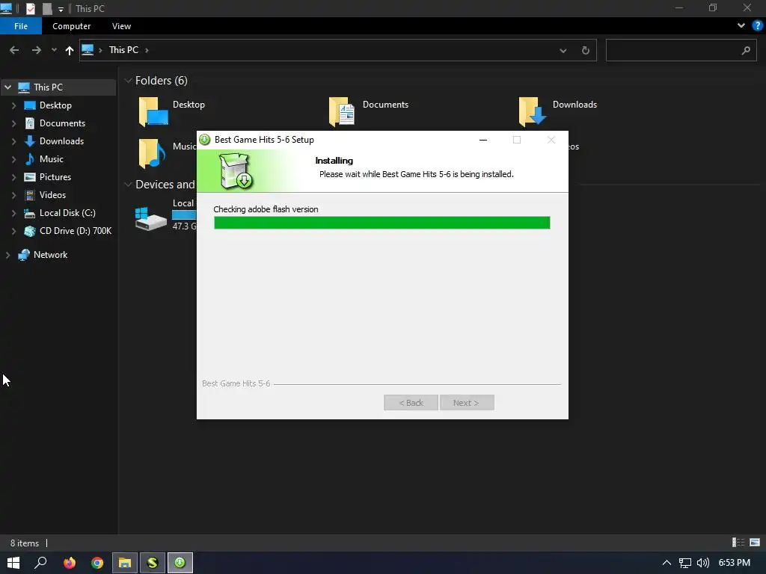Image resolution: width=766 pixels, height=574 pixels.
Task: Minimize the Best Game Hits Setup window
Action: pos(483,140)
